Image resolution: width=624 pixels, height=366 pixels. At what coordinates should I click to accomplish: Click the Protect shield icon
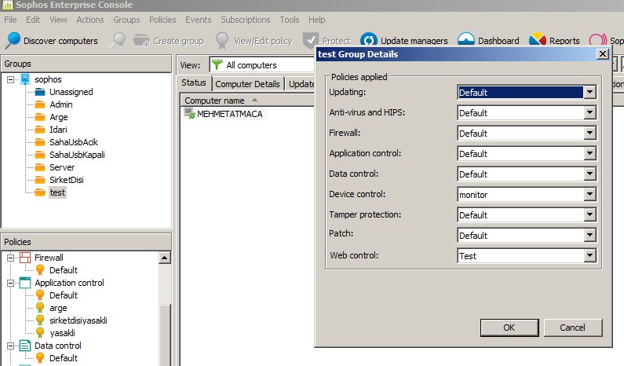310,41
